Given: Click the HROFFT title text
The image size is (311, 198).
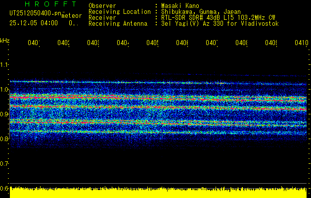Looking at the screenshot, I should (x=50, y=4).
